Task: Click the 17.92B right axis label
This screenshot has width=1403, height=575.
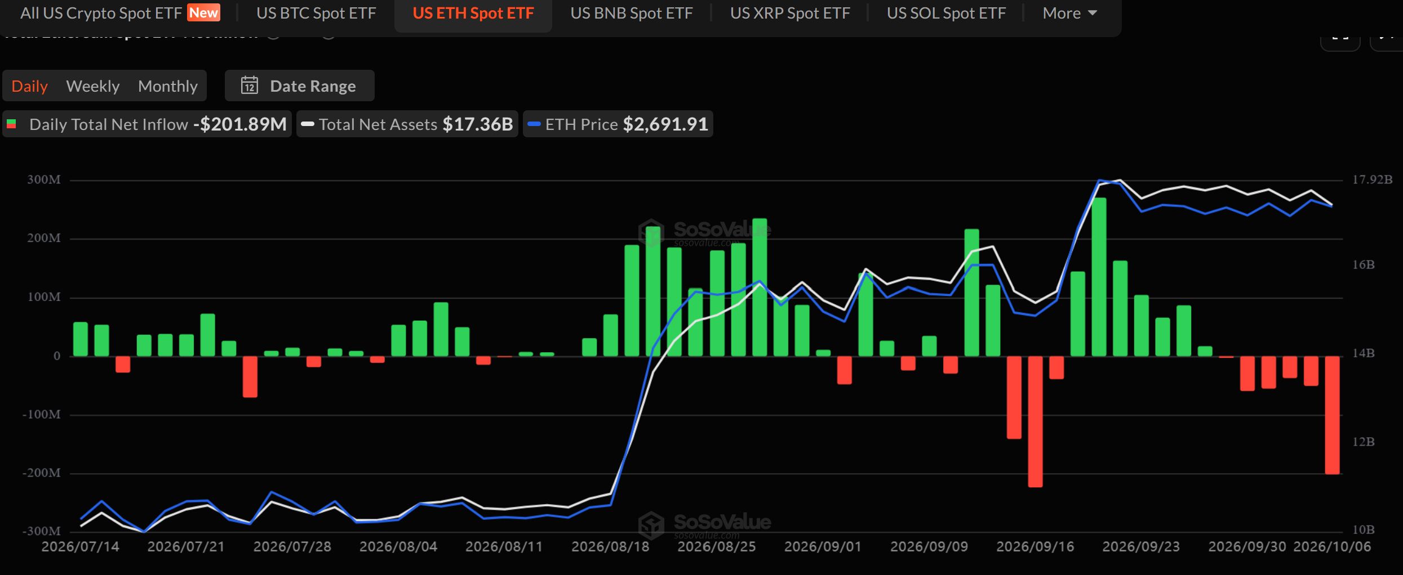Action: click(x=1373, y=180)
